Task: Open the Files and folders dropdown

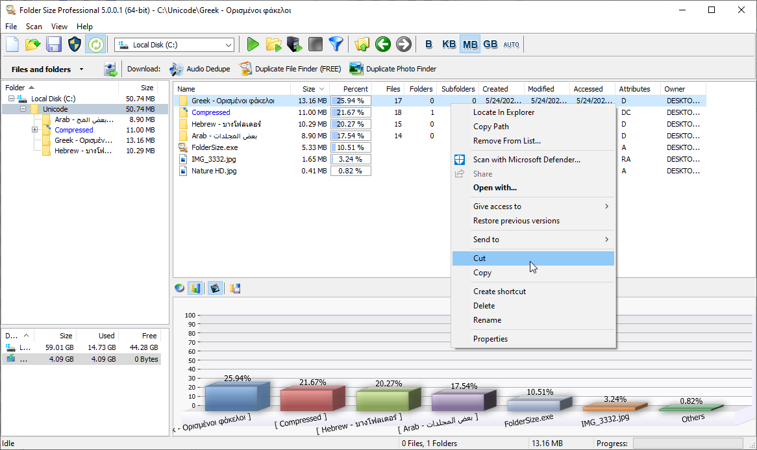Action: [81, 68]
